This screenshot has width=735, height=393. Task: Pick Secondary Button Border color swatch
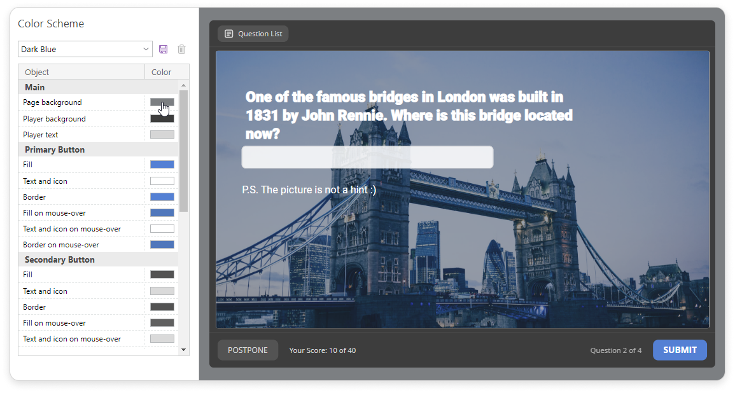(x=162, y=307)
